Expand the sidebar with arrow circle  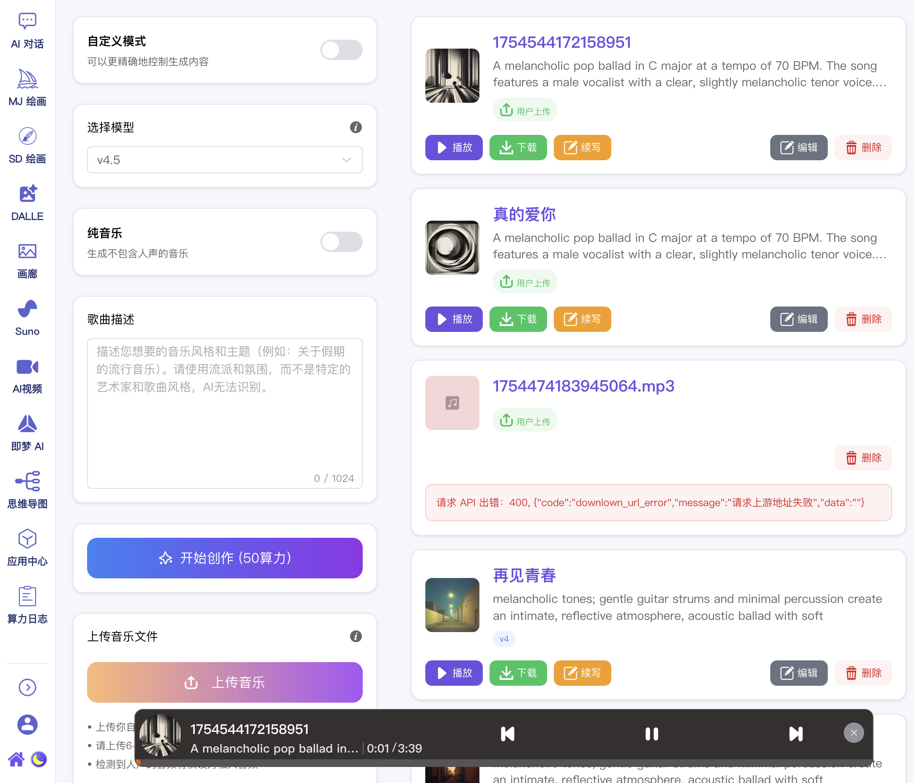(x=27, y=687)
